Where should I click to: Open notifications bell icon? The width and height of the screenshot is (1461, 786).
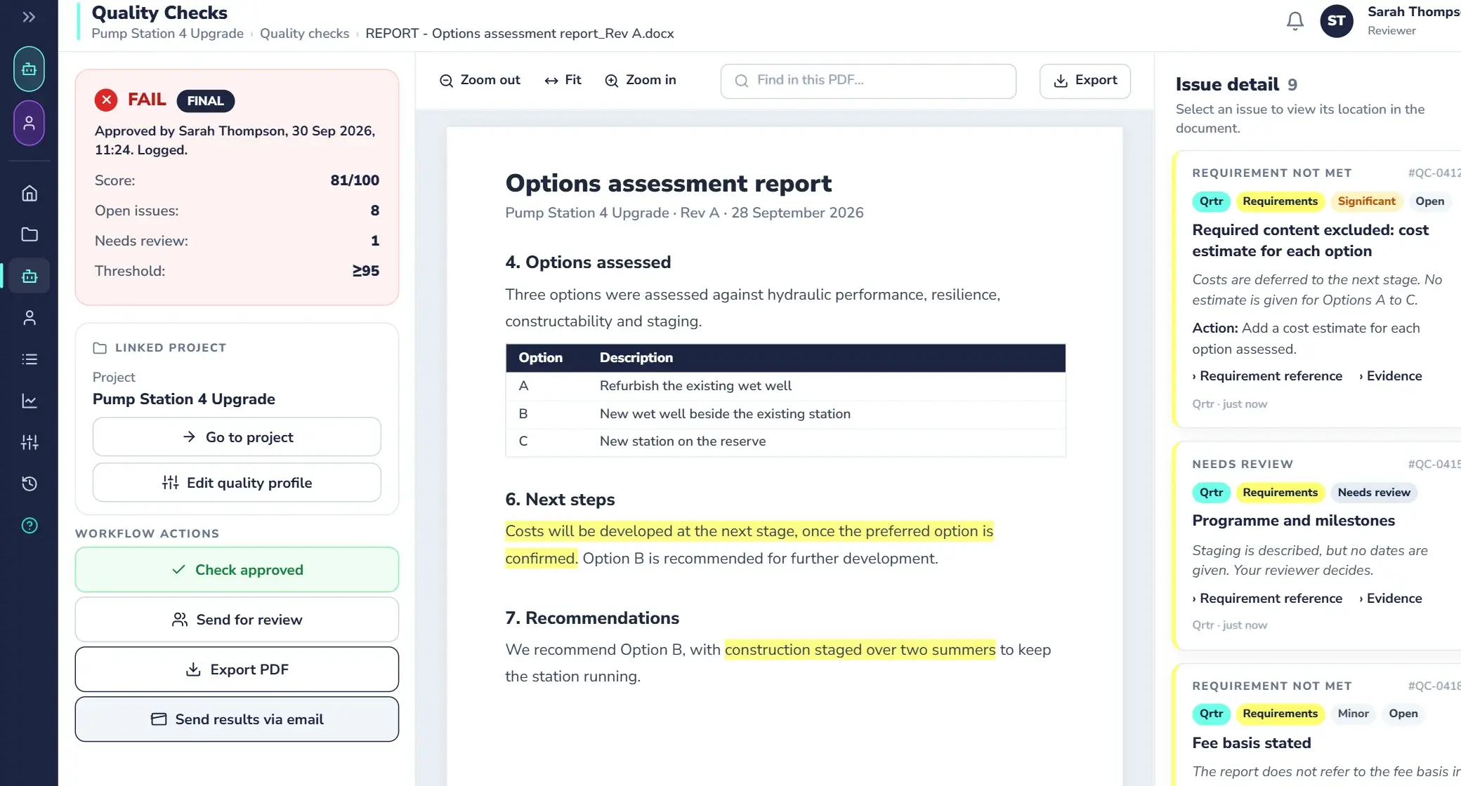1295,21
